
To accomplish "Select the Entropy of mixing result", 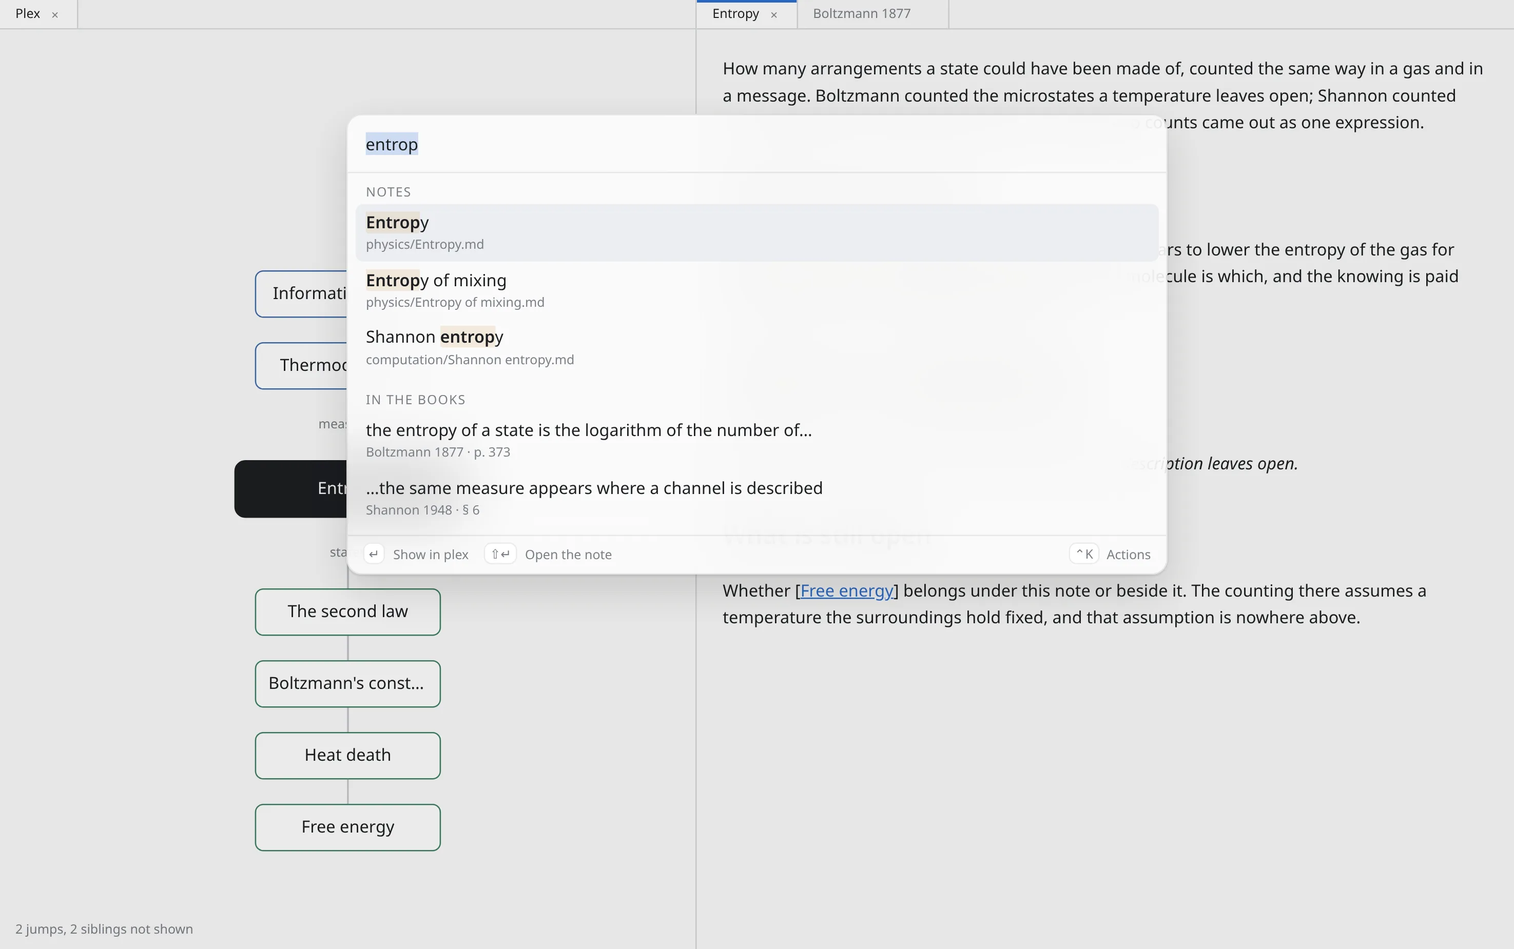I will tap(756, 290).
